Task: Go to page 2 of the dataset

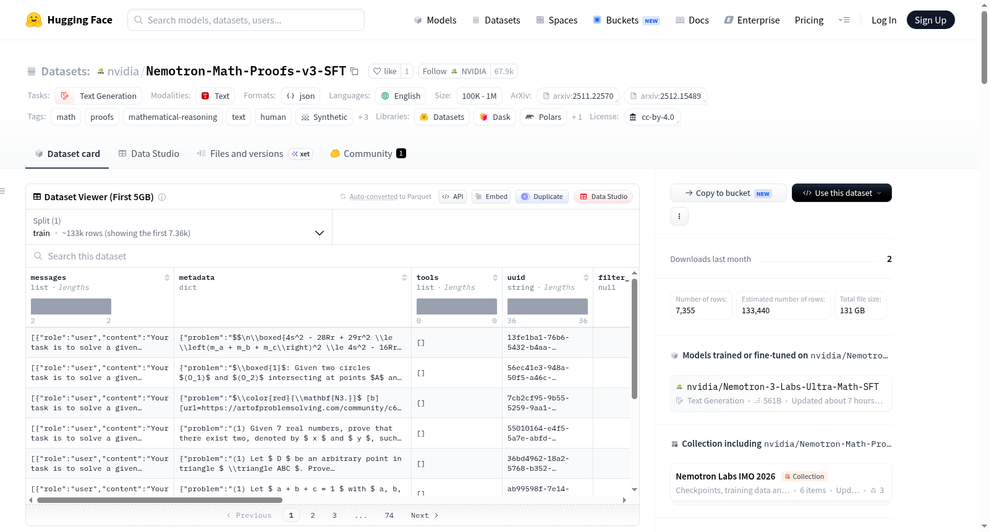Action: 313,515
